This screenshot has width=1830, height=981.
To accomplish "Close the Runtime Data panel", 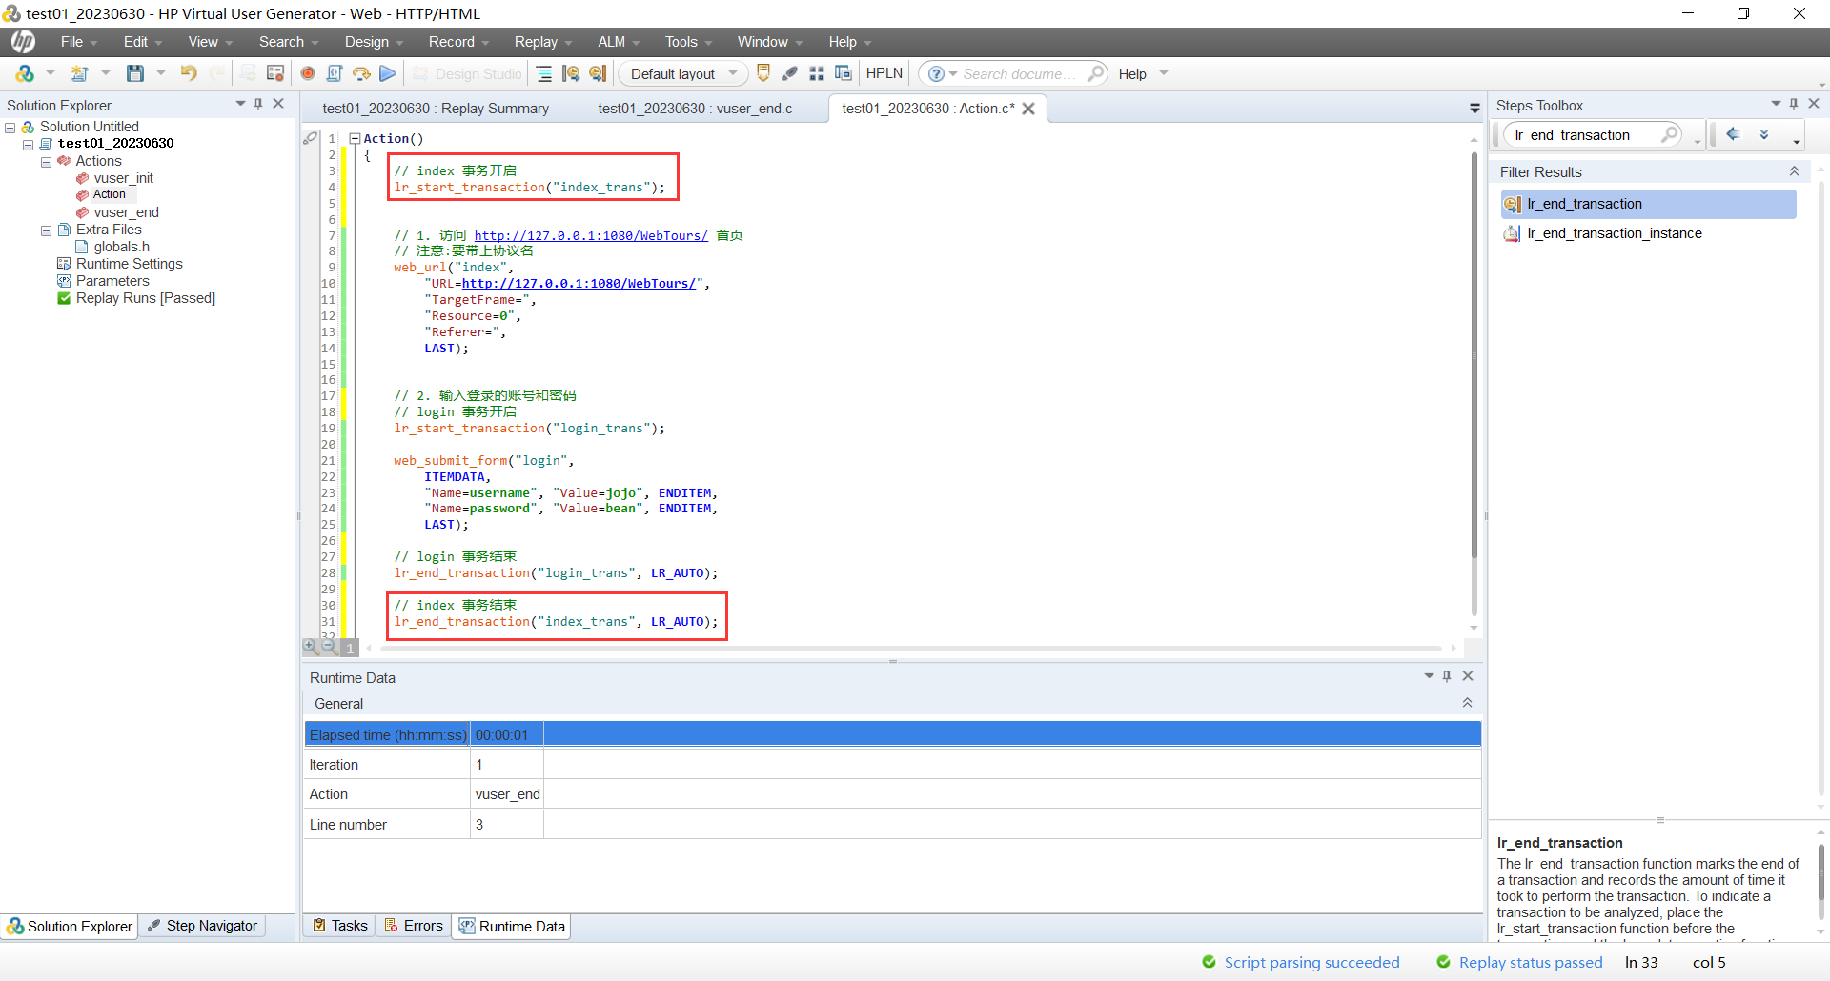I will tap(1468, 676).
